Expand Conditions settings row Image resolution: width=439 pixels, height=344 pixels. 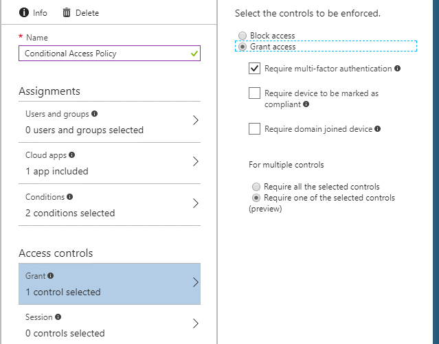tap(195, 204)
